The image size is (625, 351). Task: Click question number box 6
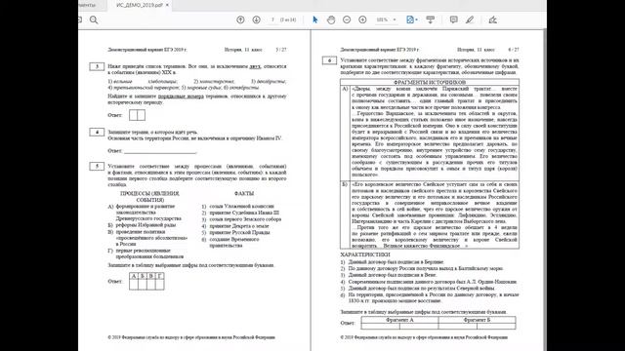click(x=329, y=60)
